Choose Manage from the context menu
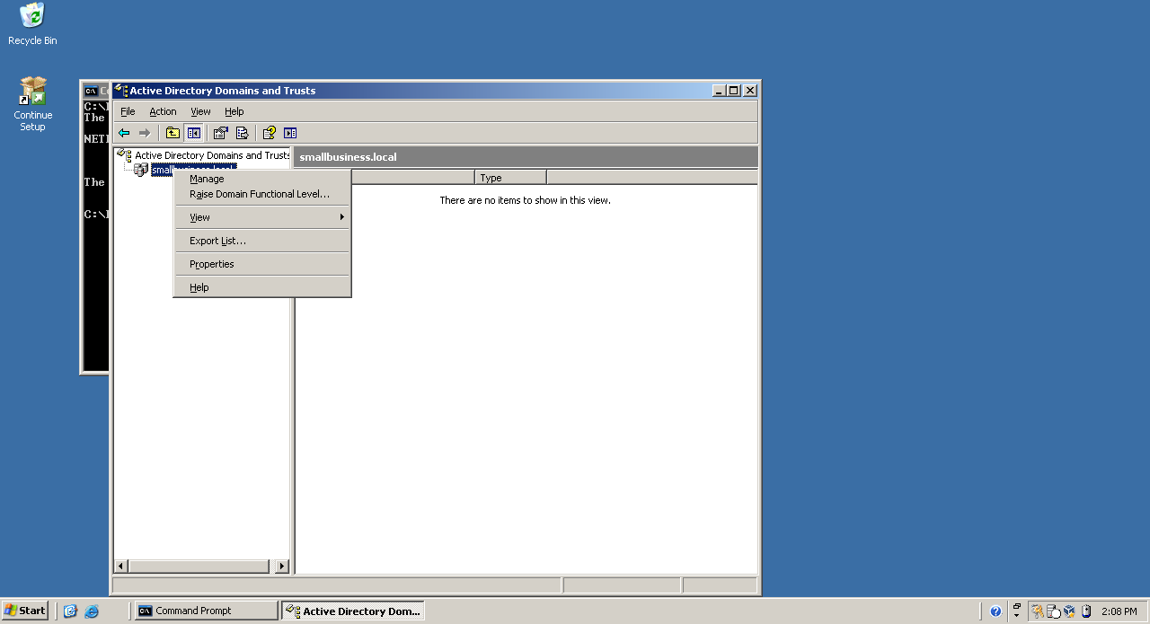This screenshot has width=1150, height=624. click(261, 179)
